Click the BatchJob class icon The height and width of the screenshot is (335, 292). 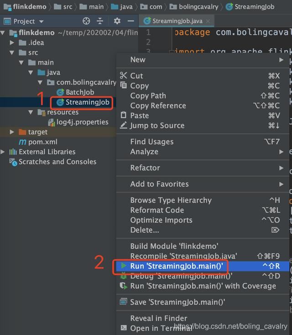point(60,93)
